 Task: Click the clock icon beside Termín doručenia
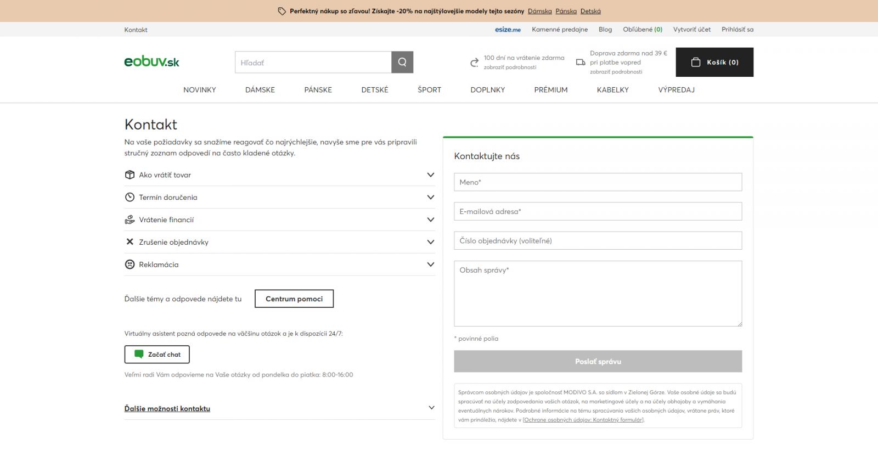pyautogui.click(x=130, y=198)
